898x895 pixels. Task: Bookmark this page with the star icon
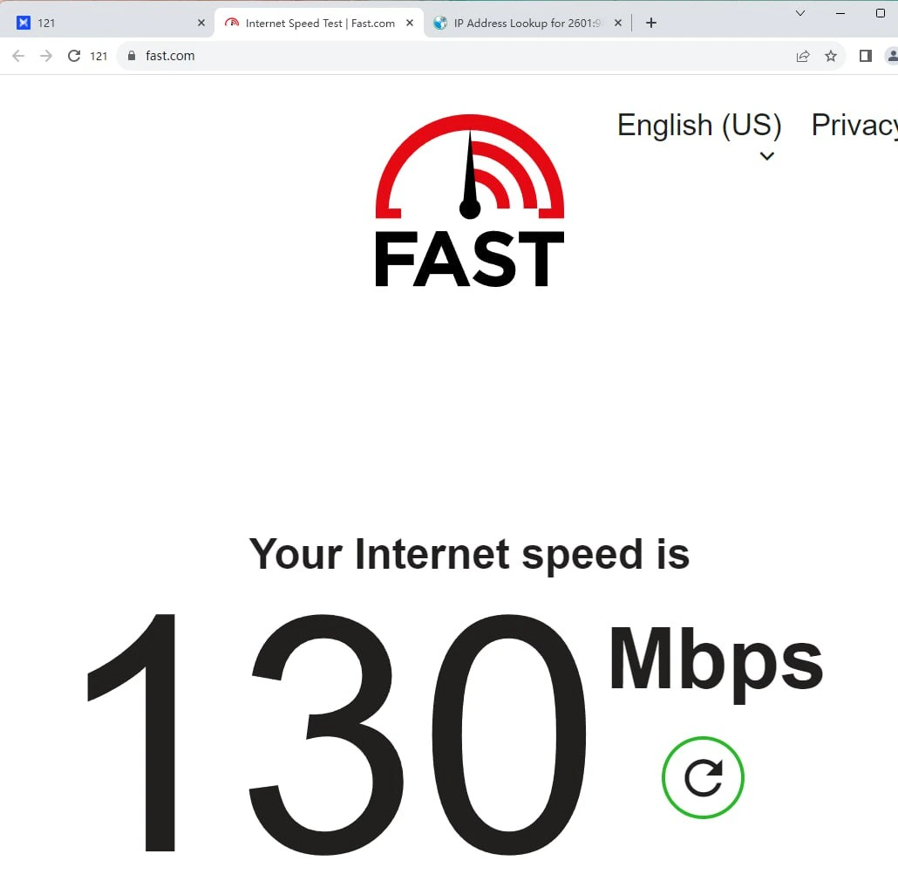[x=830, y=56]
